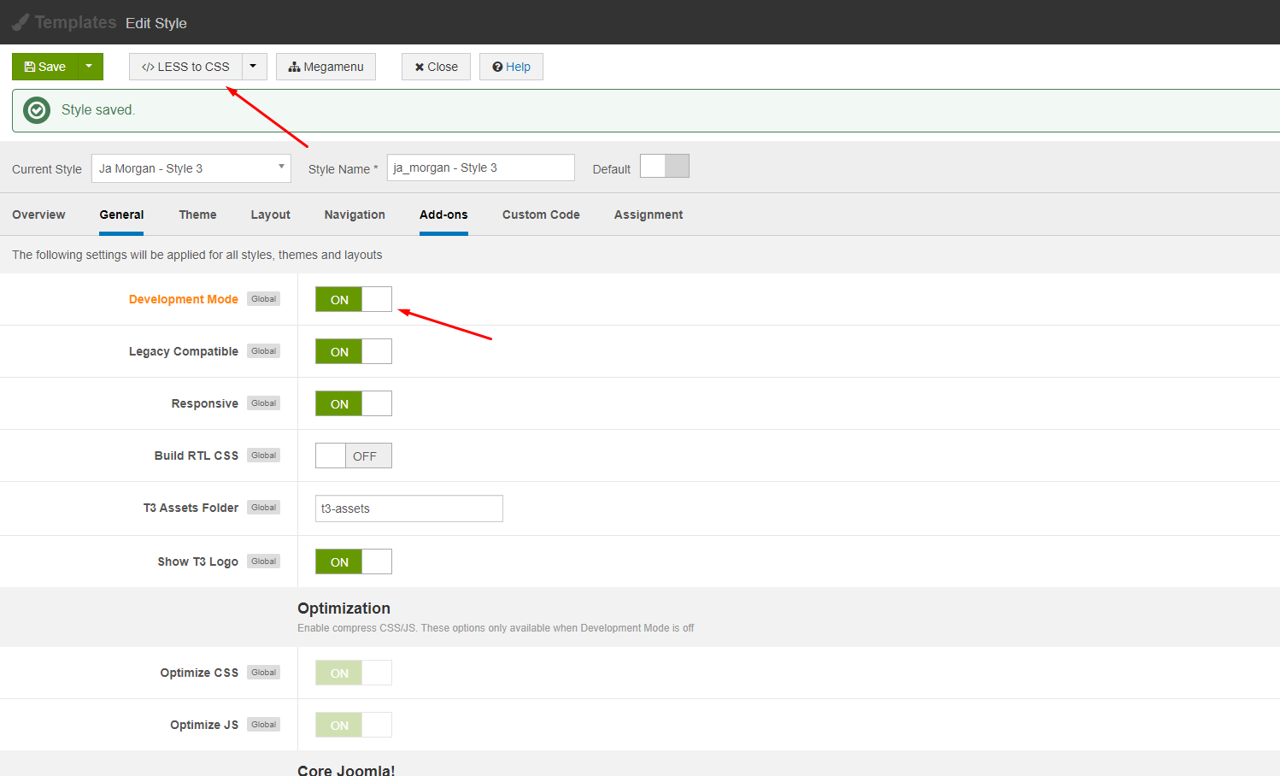Click the Legacy Compatible label

click(184, 351)
